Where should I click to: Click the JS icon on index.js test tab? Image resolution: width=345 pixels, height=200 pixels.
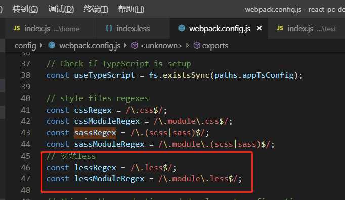coord(280,28)
